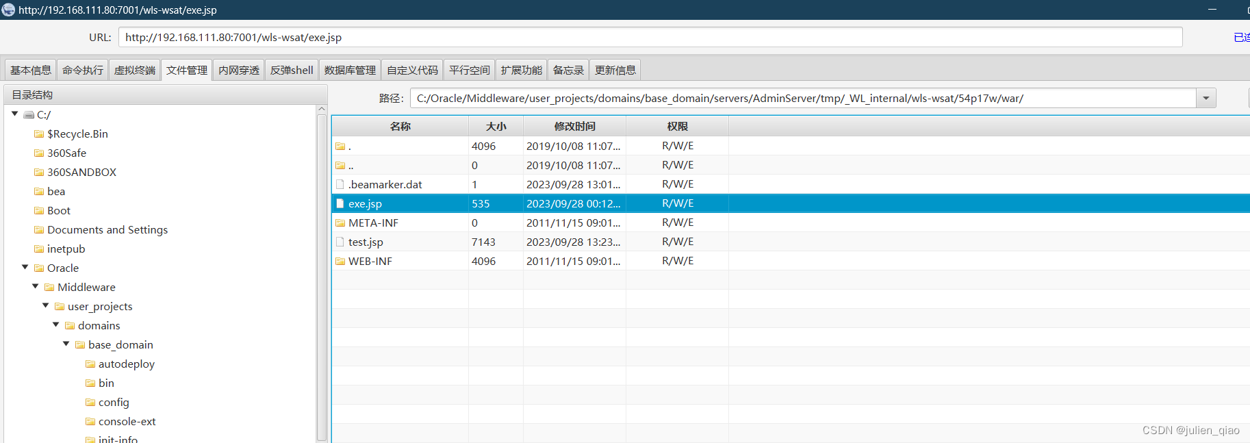Click the 路径 path input field

coord(804,99)
